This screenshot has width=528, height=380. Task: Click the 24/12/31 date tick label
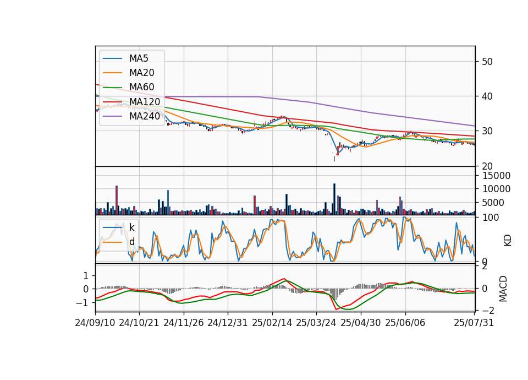(x=227, y=323)
